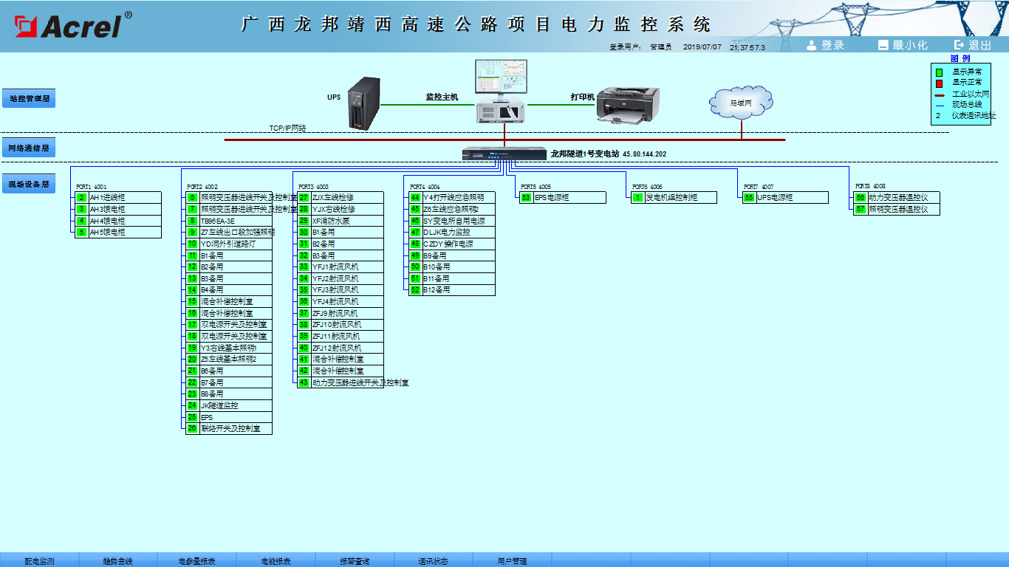The height and width of the screenshot is (567, 1009).
Task: Click green address indicator 55 for UPS电源柜
Action: click(749, 198)
